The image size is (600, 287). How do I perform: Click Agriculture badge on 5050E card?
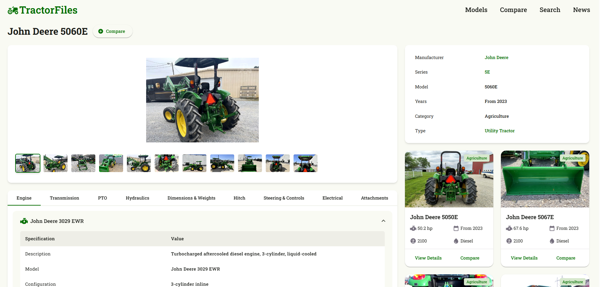[477, 158]
